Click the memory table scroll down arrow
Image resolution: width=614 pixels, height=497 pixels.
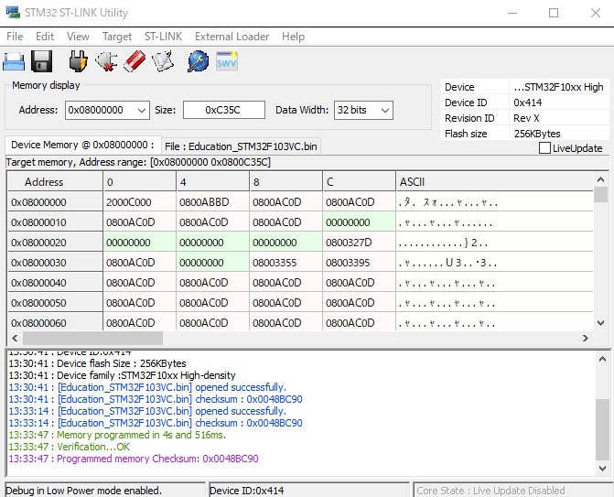(600, 323)
